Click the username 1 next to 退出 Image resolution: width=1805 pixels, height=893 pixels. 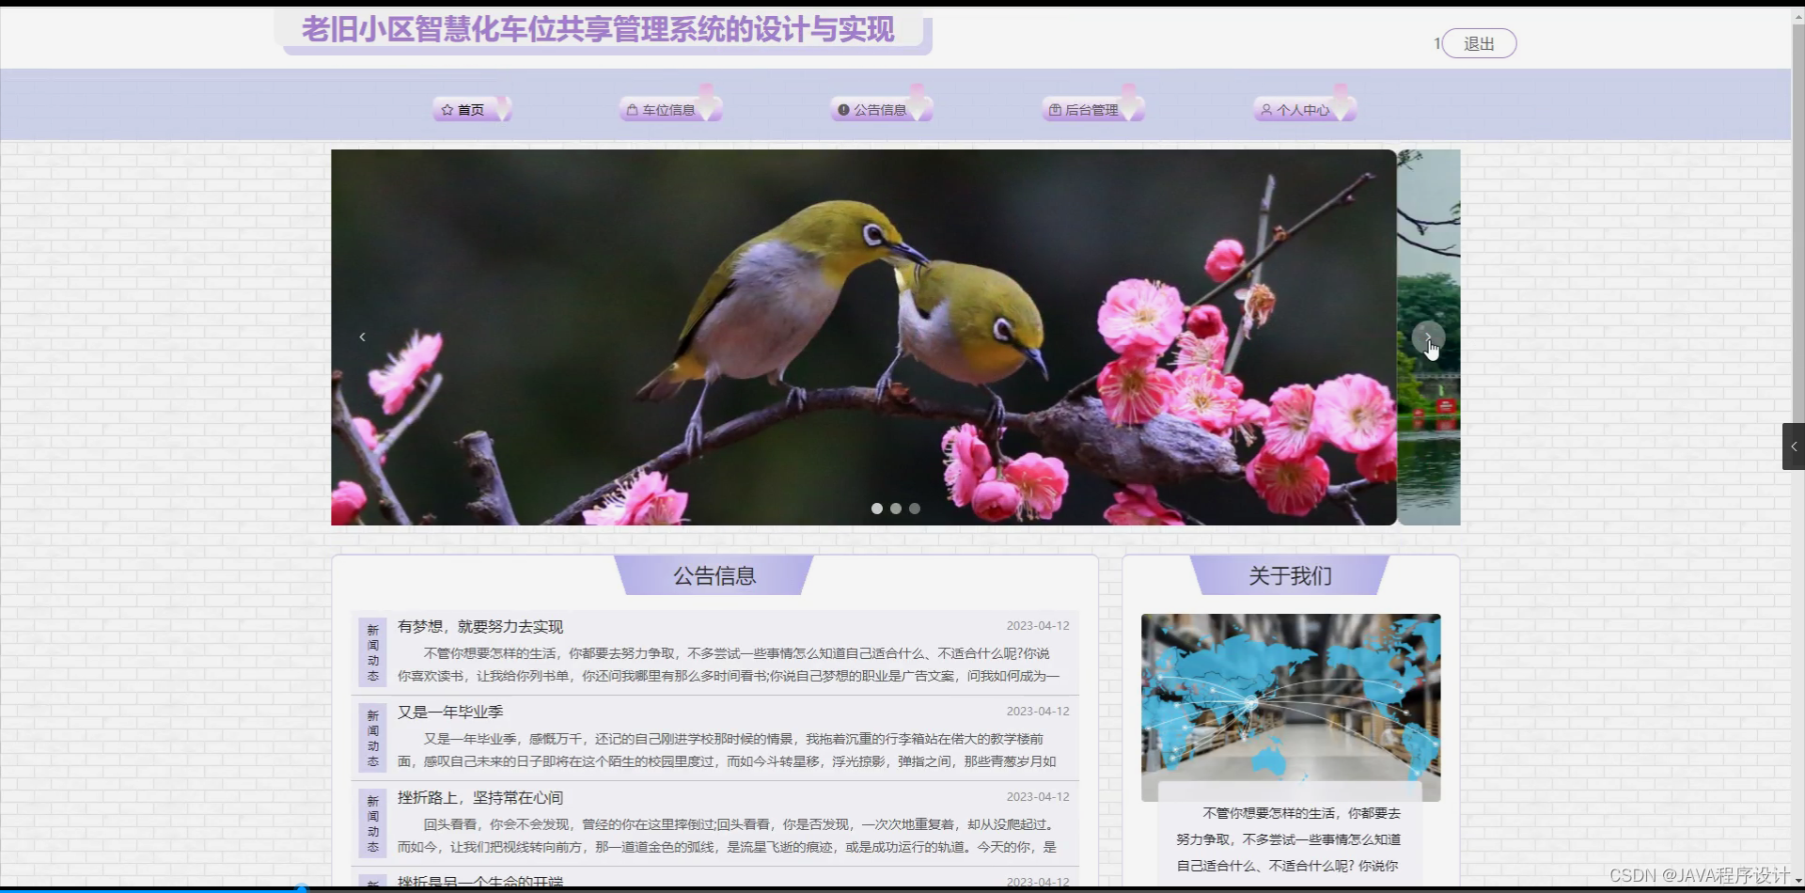pyautogui.click(x=1436, y=44)
